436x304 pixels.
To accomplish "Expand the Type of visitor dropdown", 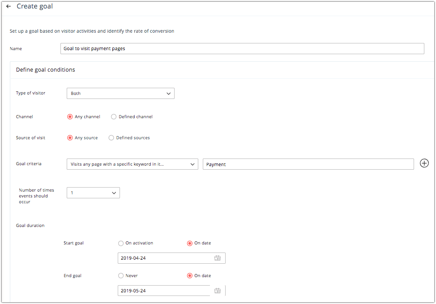I will coord(120,94).
